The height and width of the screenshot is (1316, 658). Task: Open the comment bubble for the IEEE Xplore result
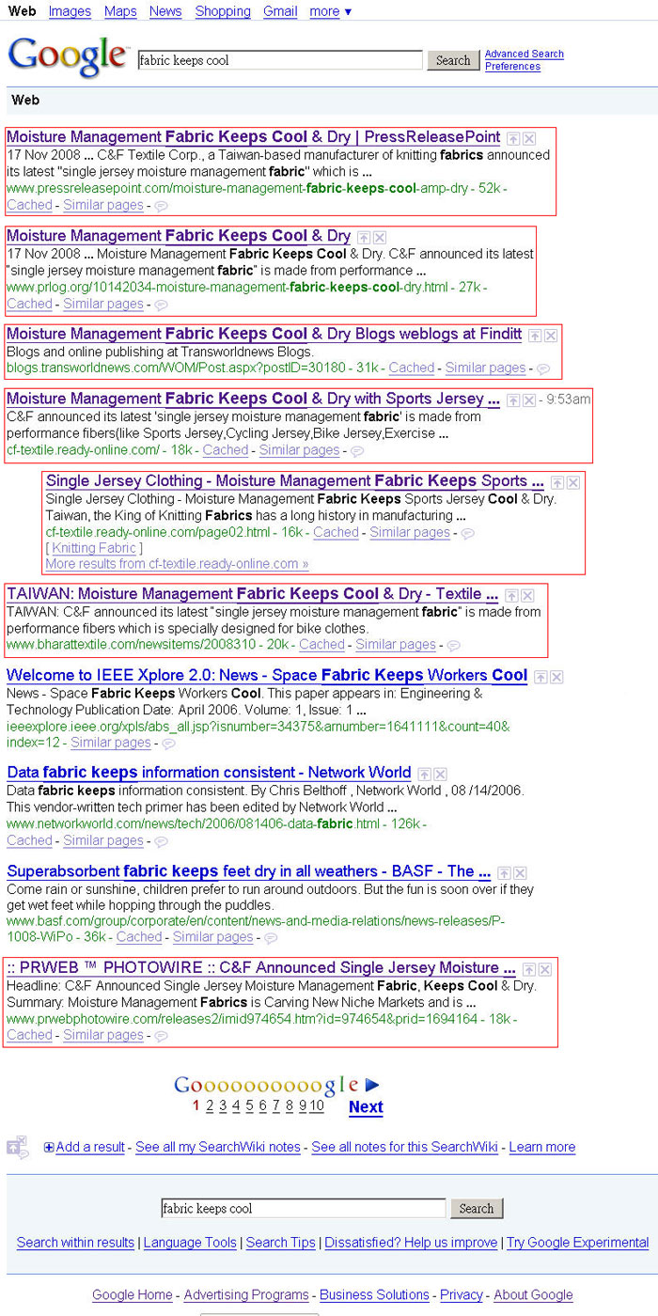[x=168, y=744]
